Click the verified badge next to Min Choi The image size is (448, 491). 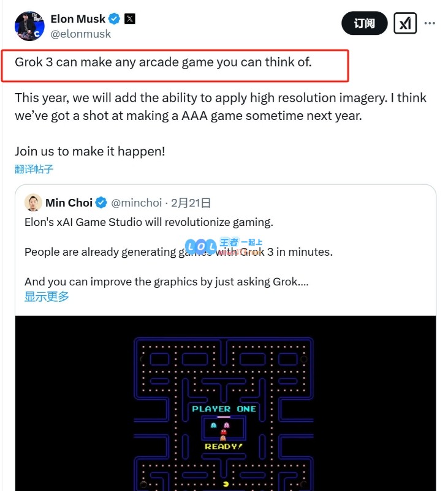tap(101, 203)
